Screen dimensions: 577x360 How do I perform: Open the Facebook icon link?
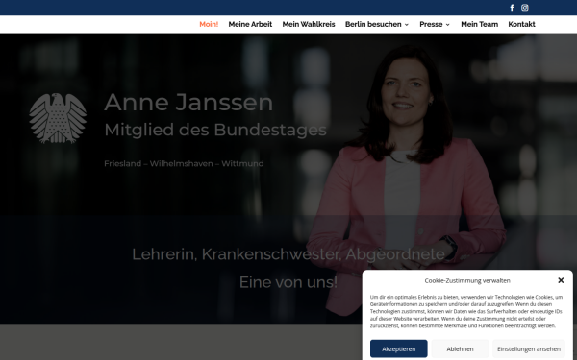point(512,8)
